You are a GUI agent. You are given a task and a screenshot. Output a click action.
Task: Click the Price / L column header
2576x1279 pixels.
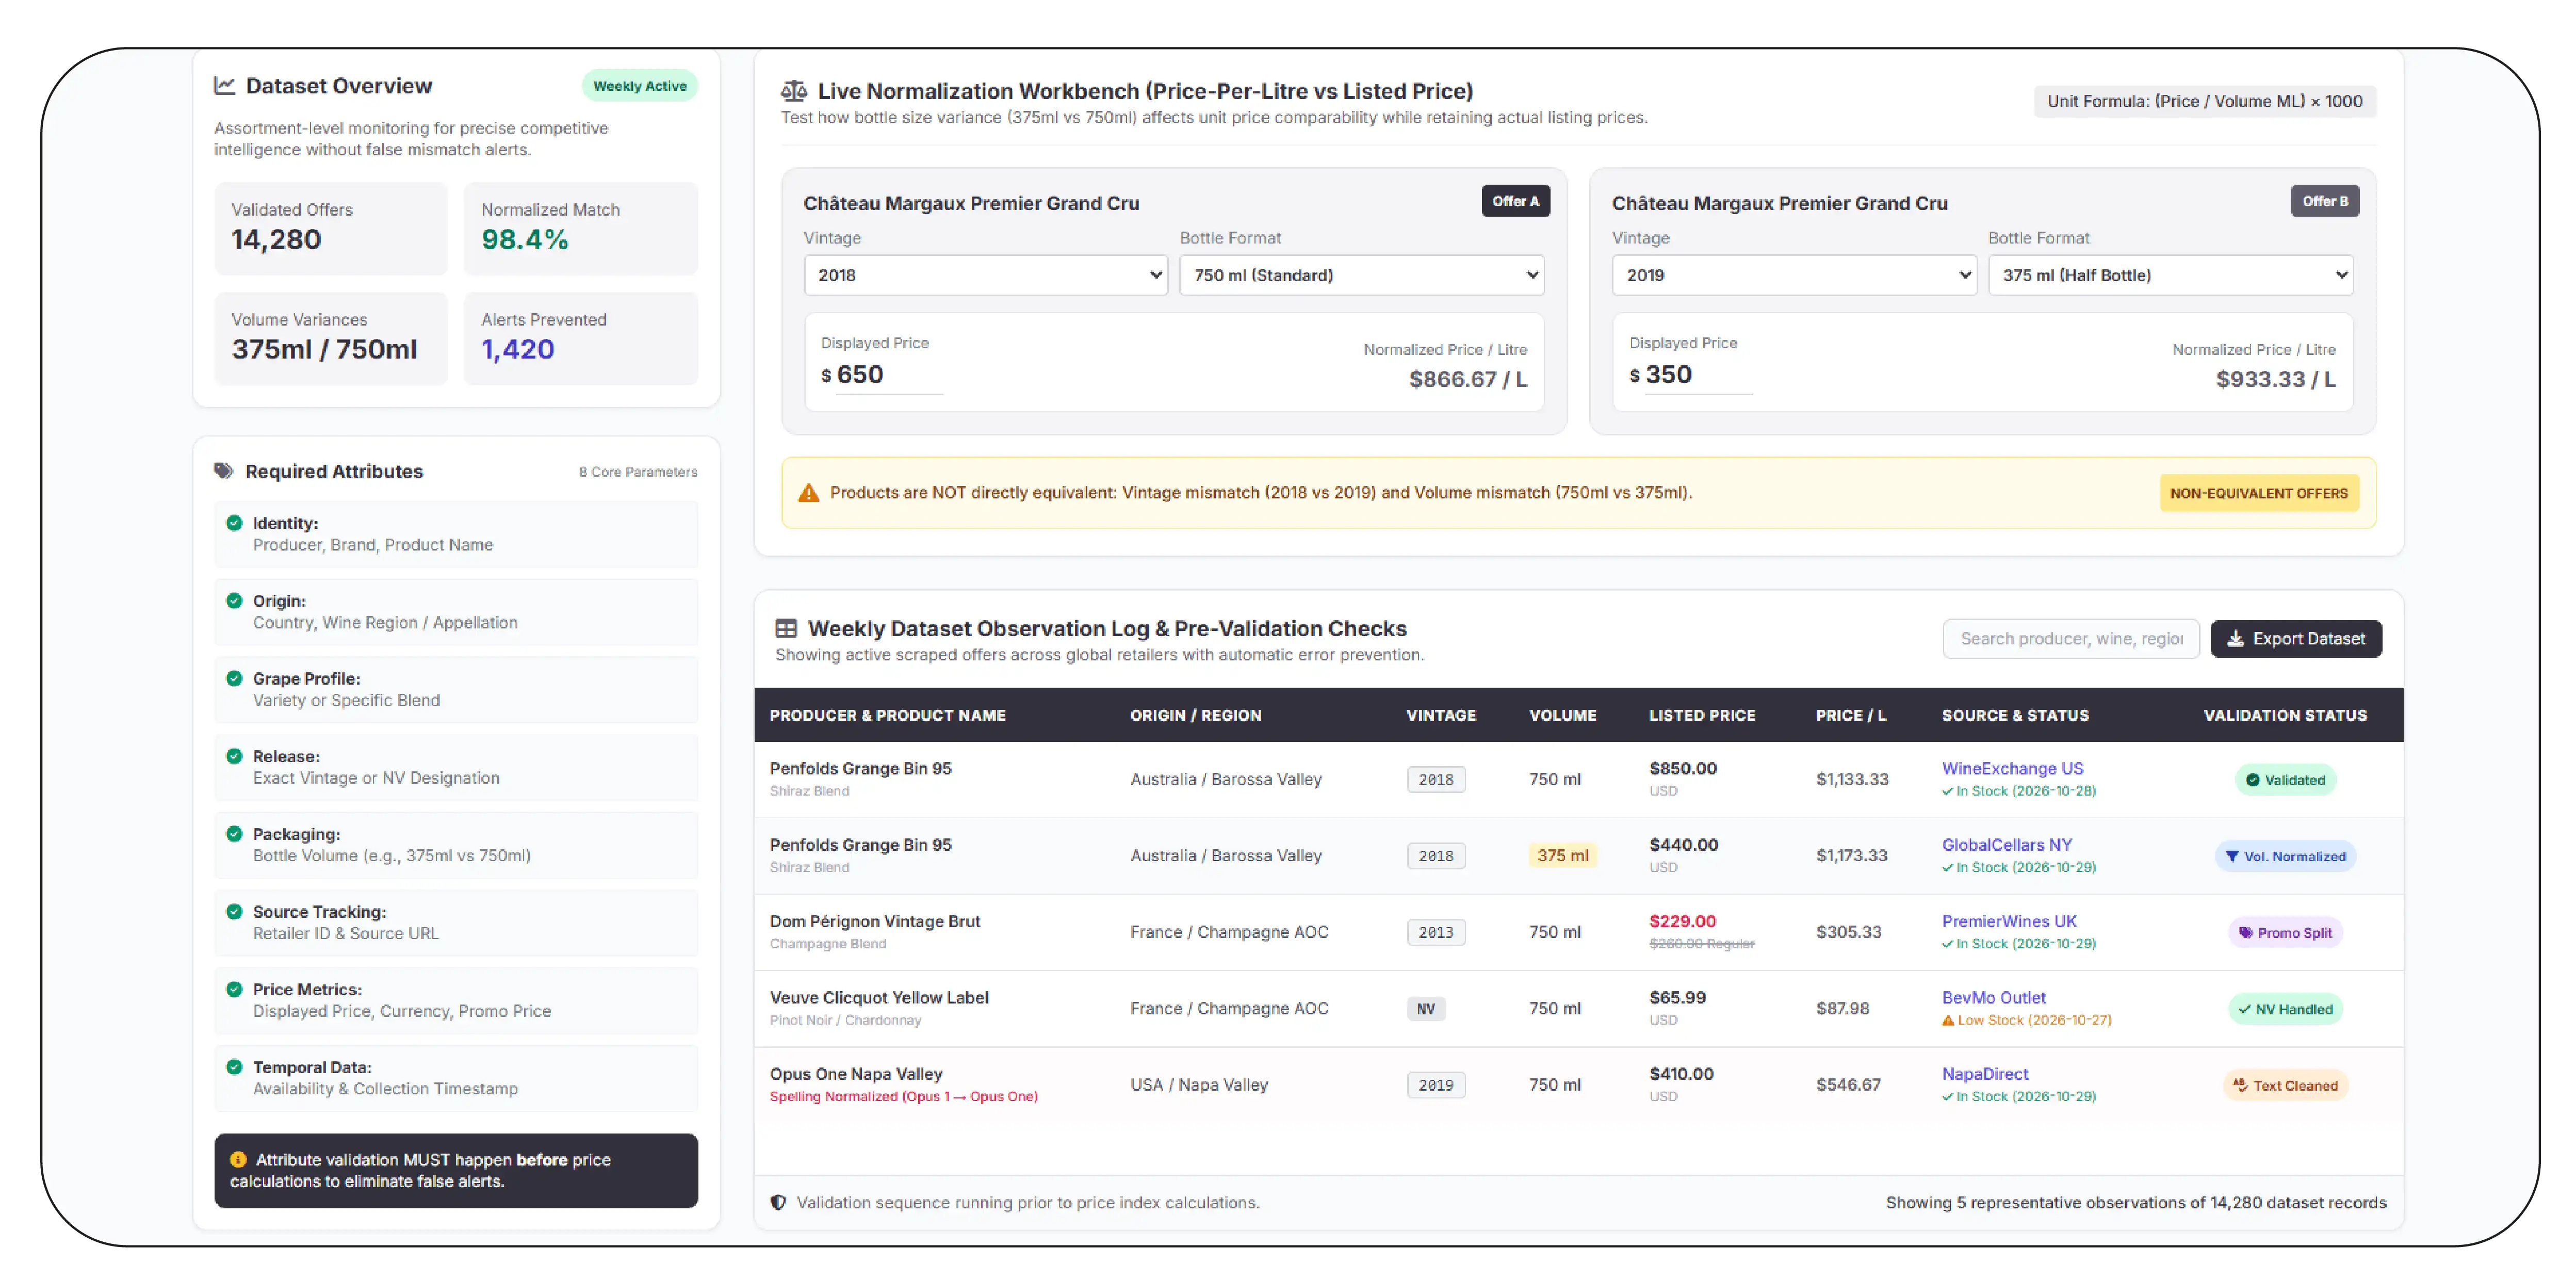click(x=1850, y=716)
